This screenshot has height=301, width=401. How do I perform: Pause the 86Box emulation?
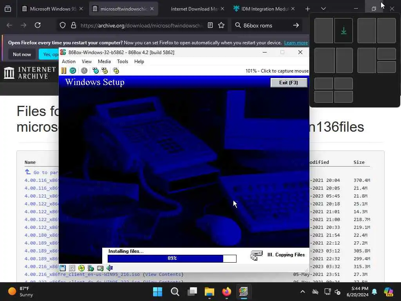click(64, 71)
